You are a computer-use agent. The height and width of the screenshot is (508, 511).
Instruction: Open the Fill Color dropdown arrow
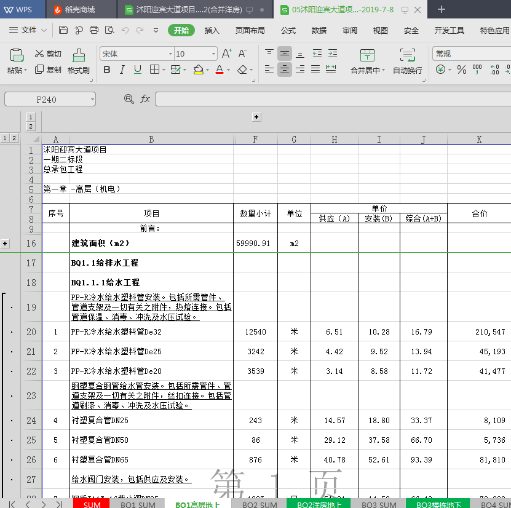(x=208, y=69)
